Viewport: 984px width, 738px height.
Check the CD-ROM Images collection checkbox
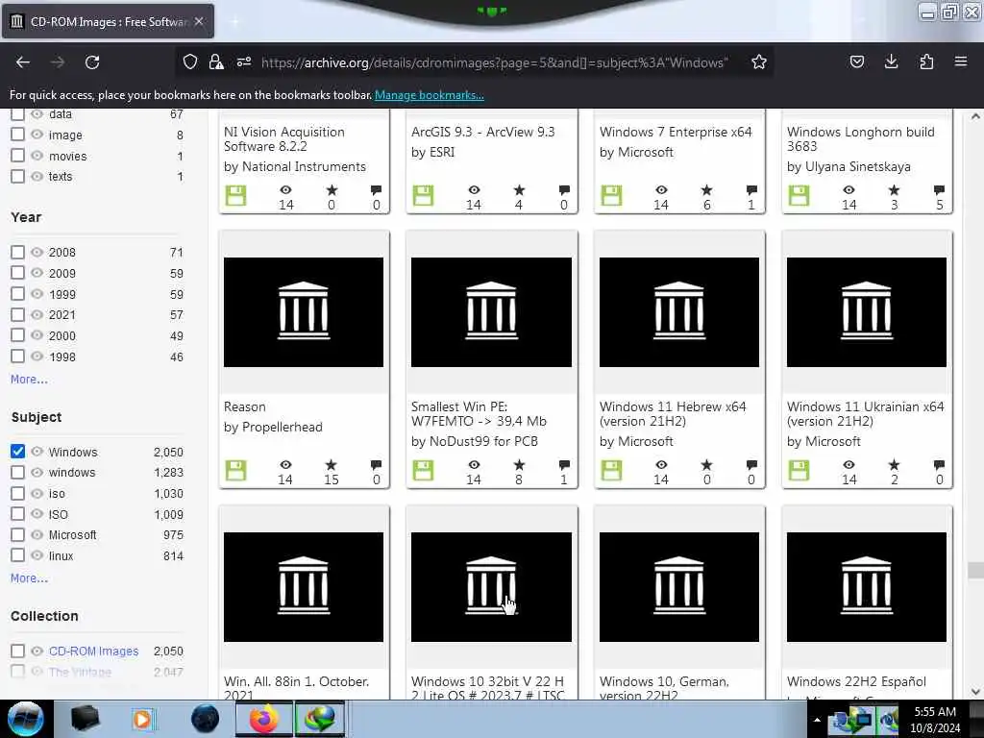17,651
